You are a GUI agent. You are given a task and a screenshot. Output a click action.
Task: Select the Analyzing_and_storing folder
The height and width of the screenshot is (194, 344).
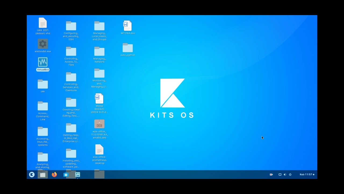(43, 161)
